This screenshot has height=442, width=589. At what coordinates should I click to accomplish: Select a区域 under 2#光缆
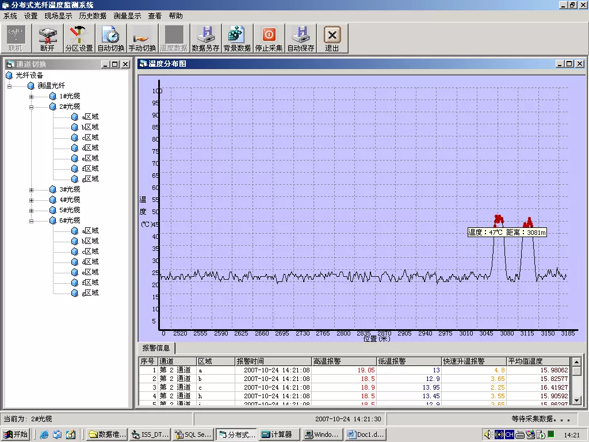pyautogui.click(x=90, y=117)
